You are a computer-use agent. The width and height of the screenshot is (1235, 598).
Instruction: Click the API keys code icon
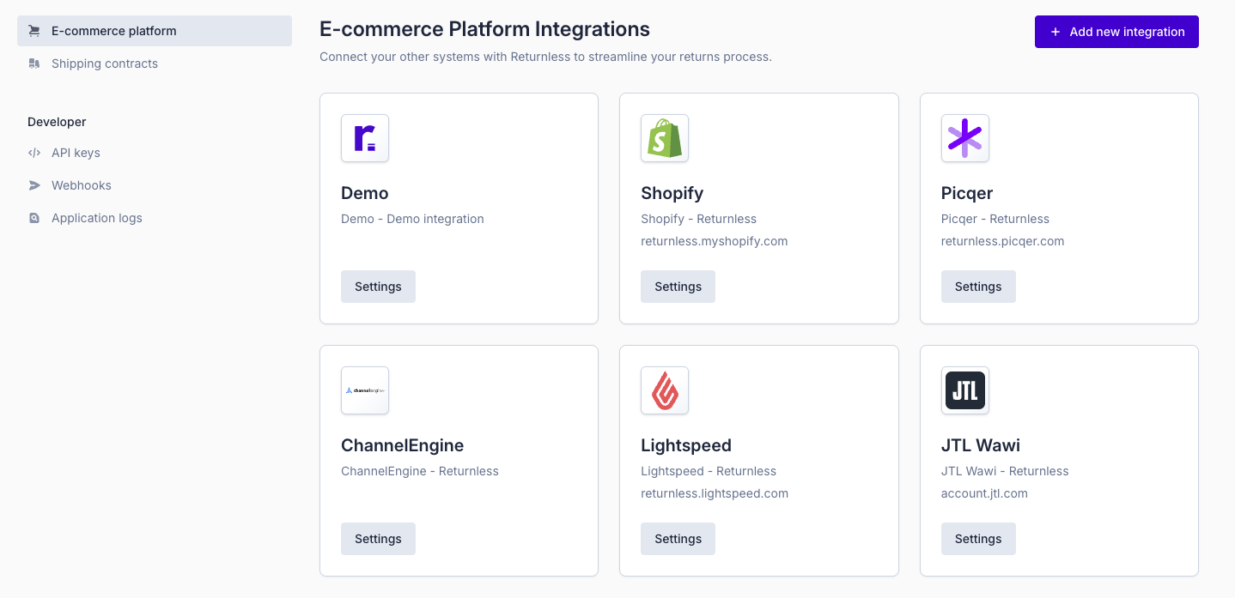point(34,153)
